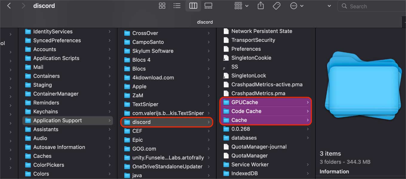Switch to gallery view
406x179 pixels.
(x=208, y=6)
